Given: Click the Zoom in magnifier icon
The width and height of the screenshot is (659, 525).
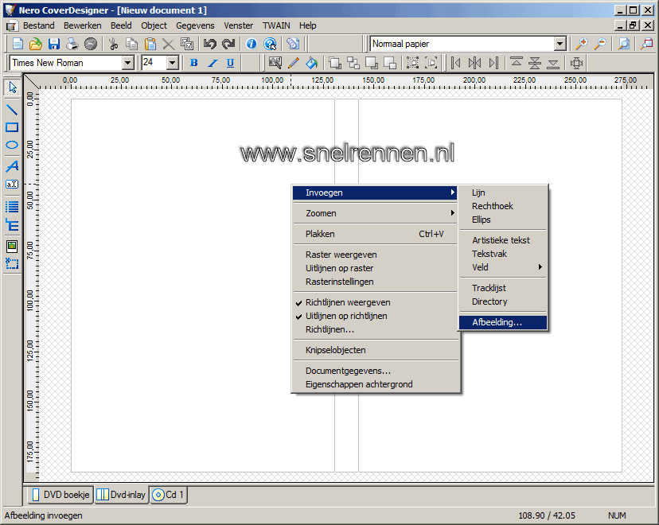Looking at the screenshot, I should coord(582,44).
